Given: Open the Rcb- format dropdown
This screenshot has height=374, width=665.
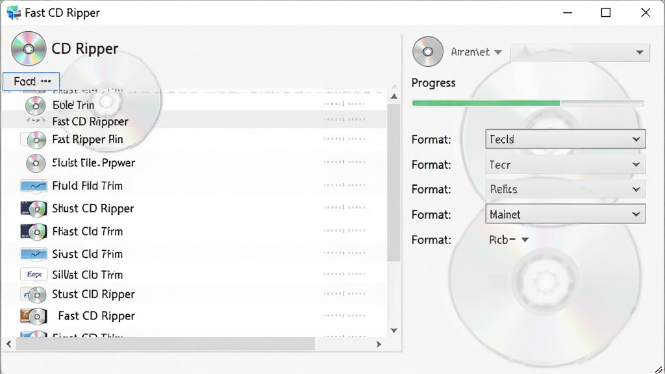Looking at the screenshot, I should pyautogui.click(x=509, y=240).
